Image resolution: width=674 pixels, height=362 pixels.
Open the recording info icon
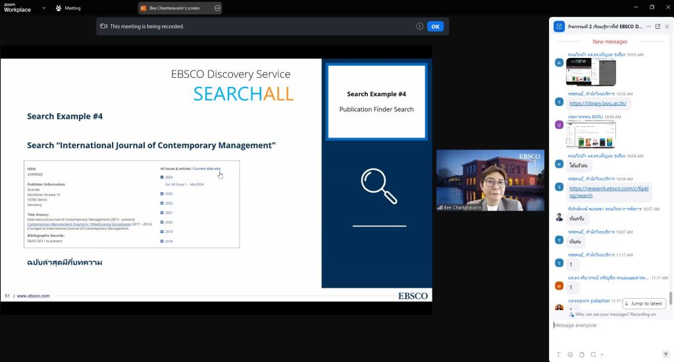coord(419,26)
